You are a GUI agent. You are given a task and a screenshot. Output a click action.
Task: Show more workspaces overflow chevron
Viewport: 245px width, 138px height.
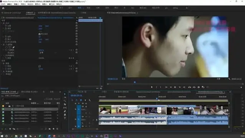(186, 8)
